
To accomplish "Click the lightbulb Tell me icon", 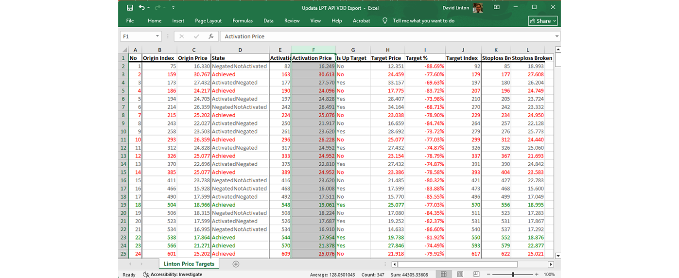I will pyautogui.click(x=385, y=21).
